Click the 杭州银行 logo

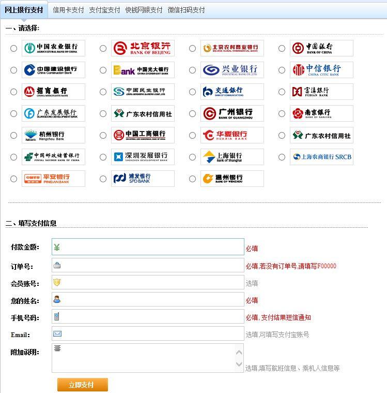pyautogui.click(x=53, y=135)
